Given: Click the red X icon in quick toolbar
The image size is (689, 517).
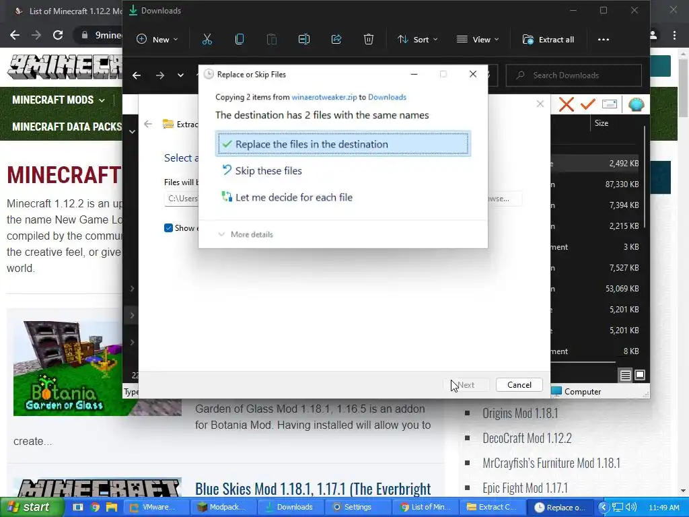Looking at the screenshot, I should (567, 104).
